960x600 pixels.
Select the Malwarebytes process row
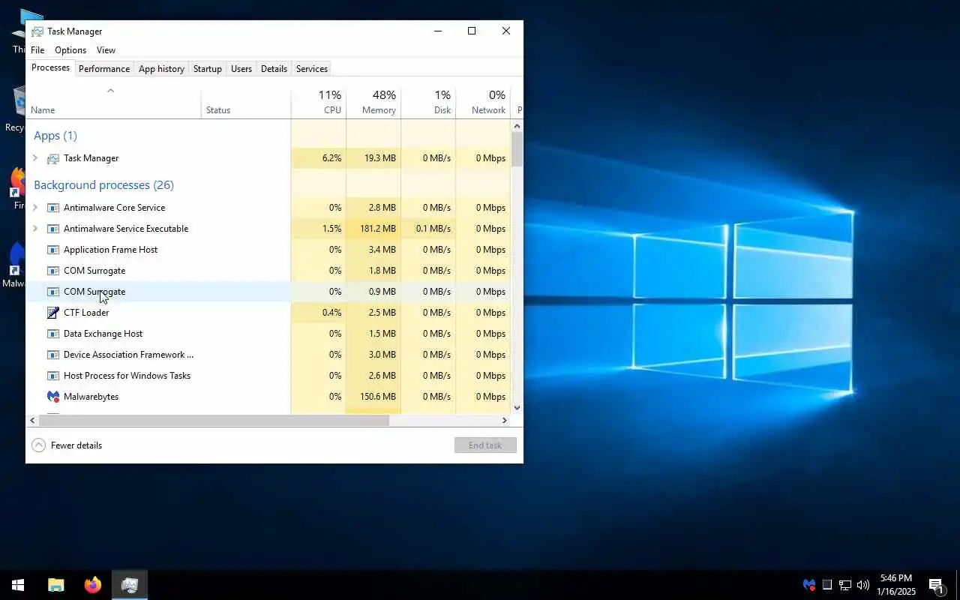click(268, 397)
